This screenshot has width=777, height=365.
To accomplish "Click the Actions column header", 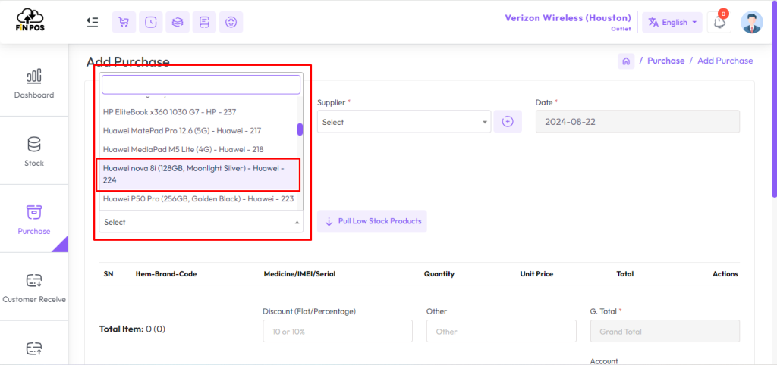I will 725,274.
